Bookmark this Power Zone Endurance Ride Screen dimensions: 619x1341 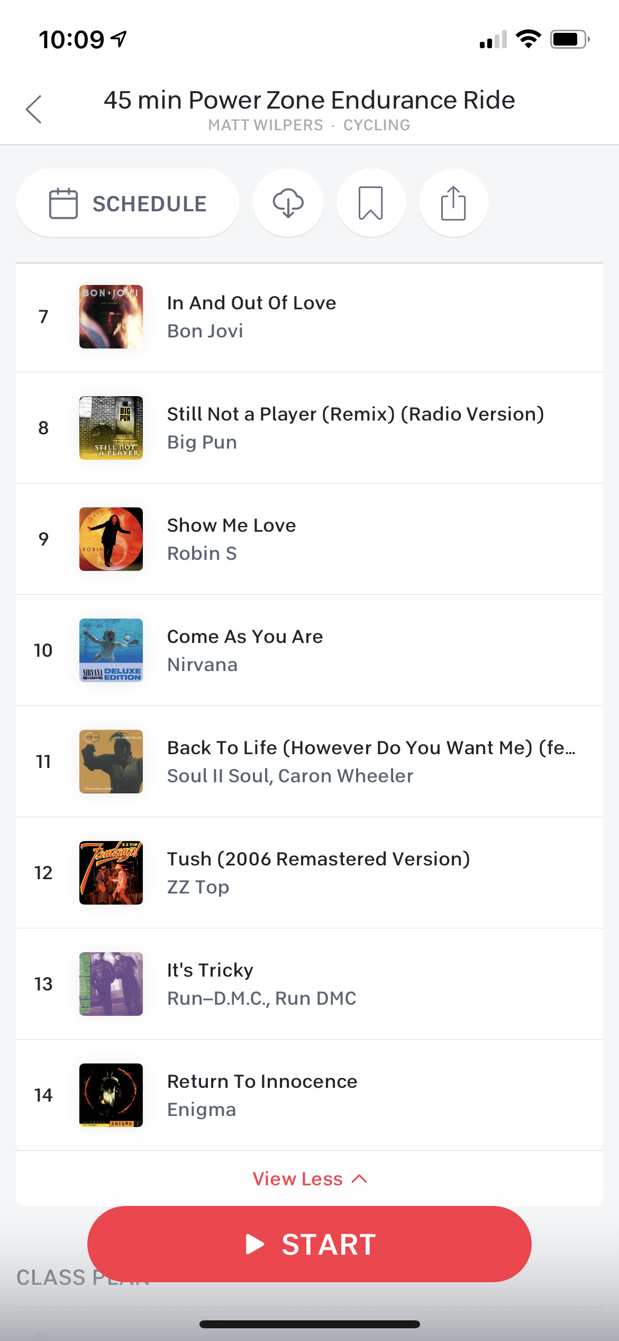click(371, 203)
